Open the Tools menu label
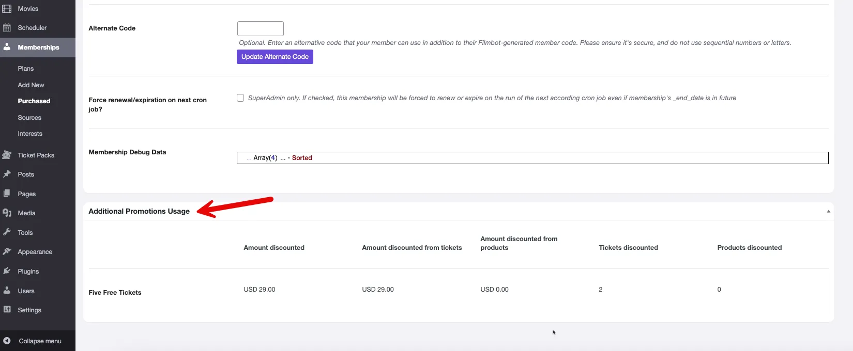Image resolution: width=853 pixels, height=351 pixels. (x=25, y=233)
